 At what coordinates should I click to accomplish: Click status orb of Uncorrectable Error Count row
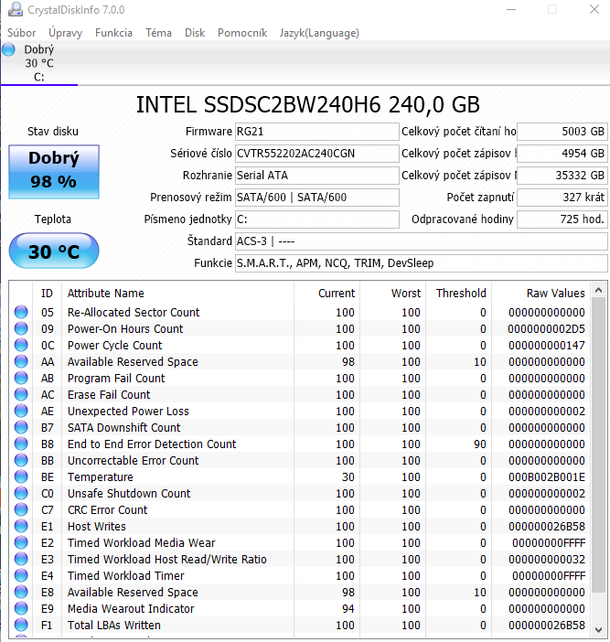pyautogui.click(x=21, y=460)
